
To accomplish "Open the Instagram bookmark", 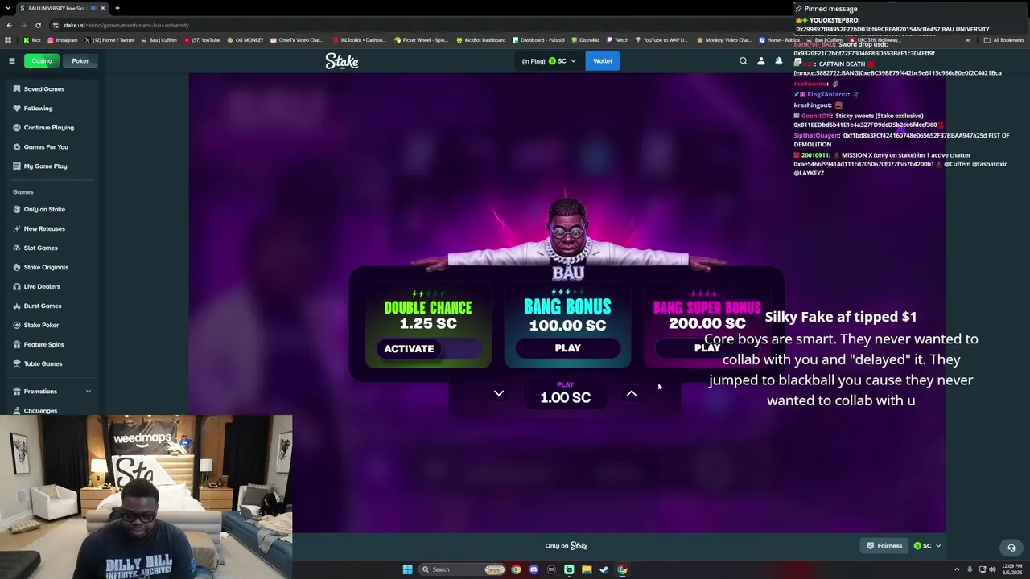I will pos(63,40).
